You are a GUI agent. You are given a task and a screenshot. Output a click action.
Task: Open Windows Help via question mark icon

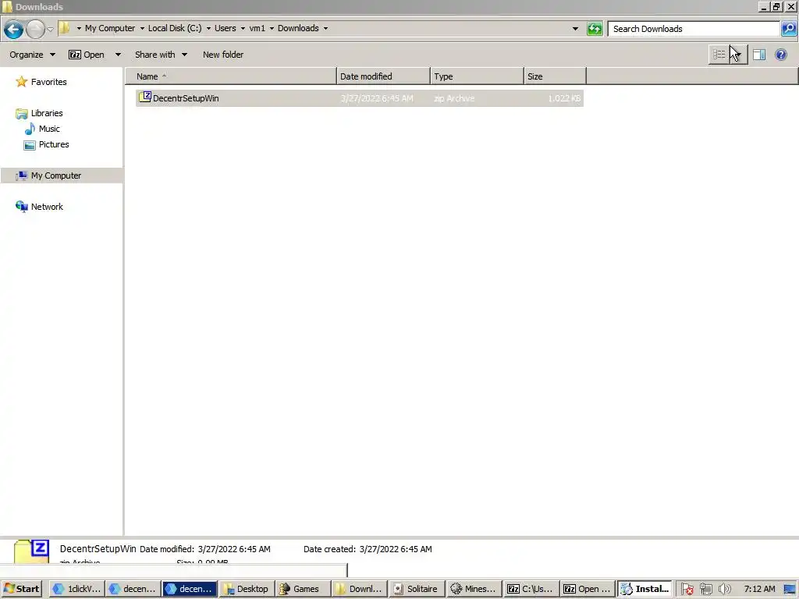[x=780, y=55]
